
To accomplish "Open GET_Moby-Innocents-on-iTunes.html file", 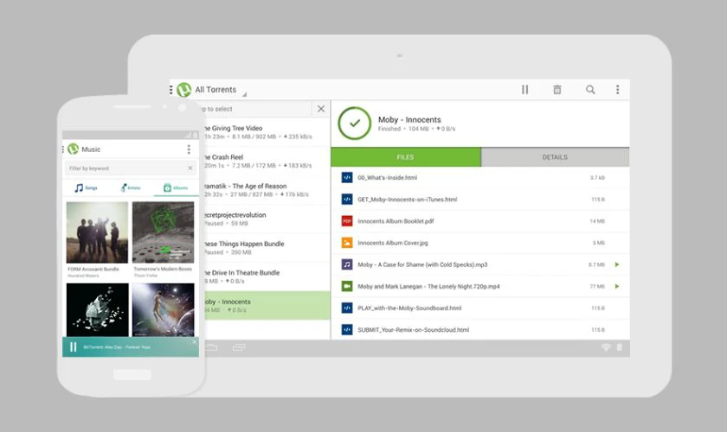I will pyautogui.click(x=407, y=199).
